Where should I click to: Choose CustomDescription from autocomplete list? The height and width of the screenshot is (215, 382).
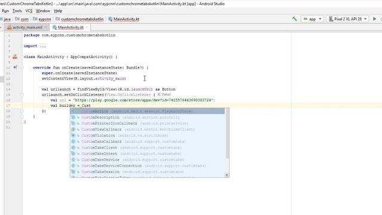tap(147, 117)
